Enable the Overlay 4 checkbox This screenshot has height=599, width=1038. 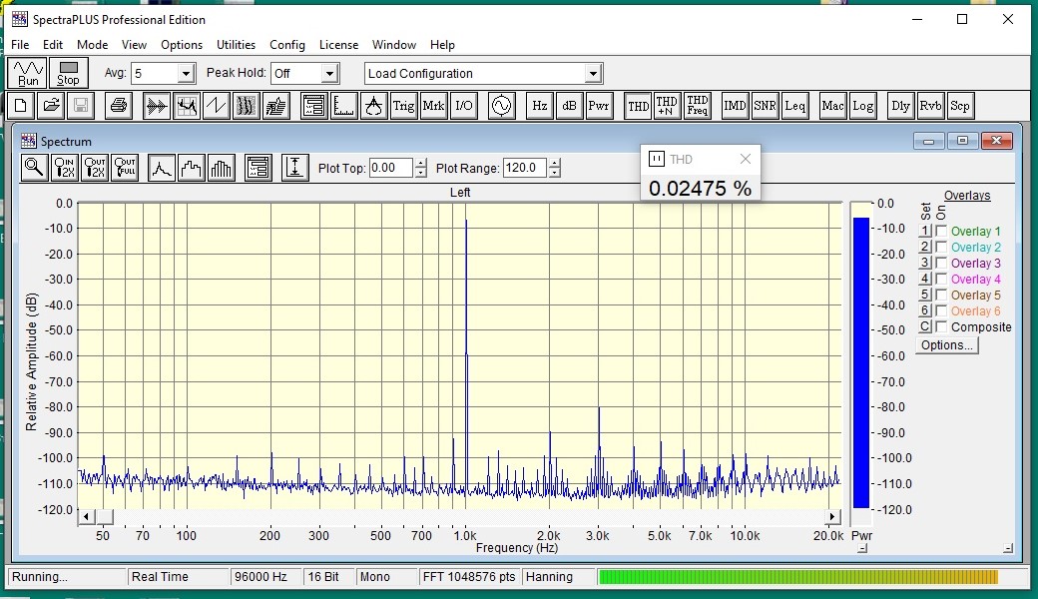(941, 279)
